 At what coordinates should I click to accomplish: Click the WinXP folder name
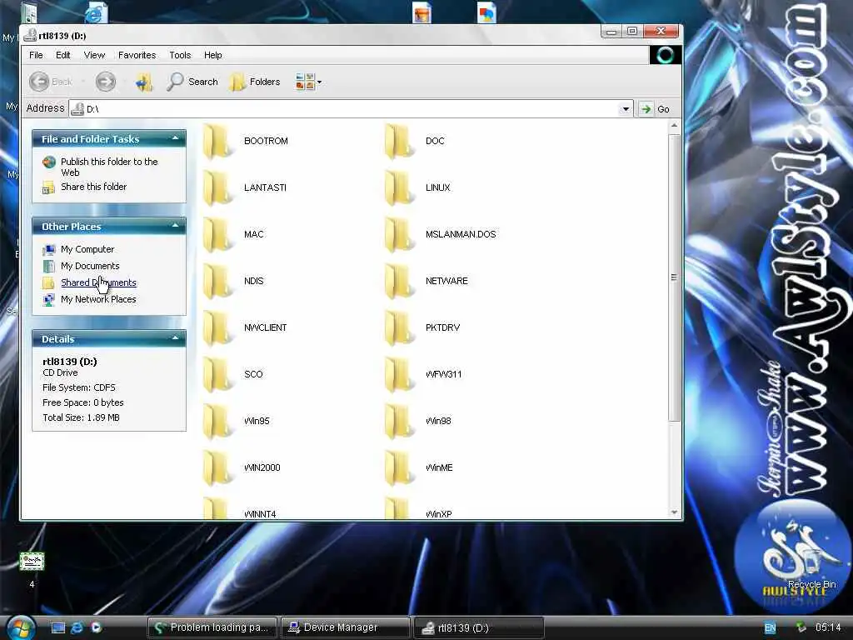438,514
